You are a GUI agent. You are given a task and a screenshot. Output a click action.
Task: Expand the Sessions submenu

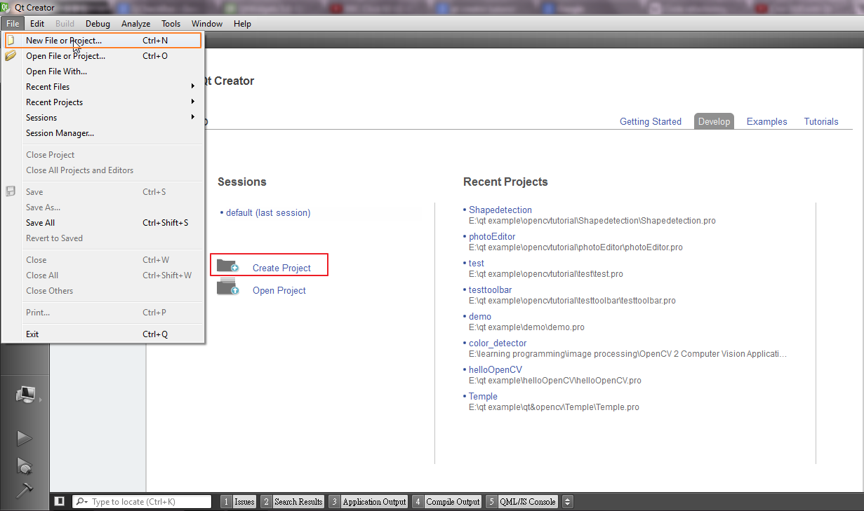pyautogui.click(x=103, y=118)
